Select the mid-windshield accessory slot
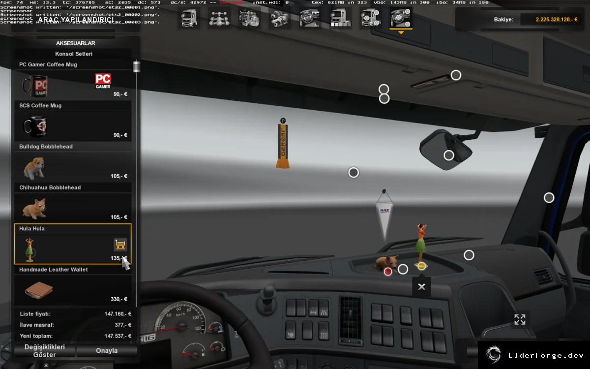590x369 pixels. (x=354, y=173)
